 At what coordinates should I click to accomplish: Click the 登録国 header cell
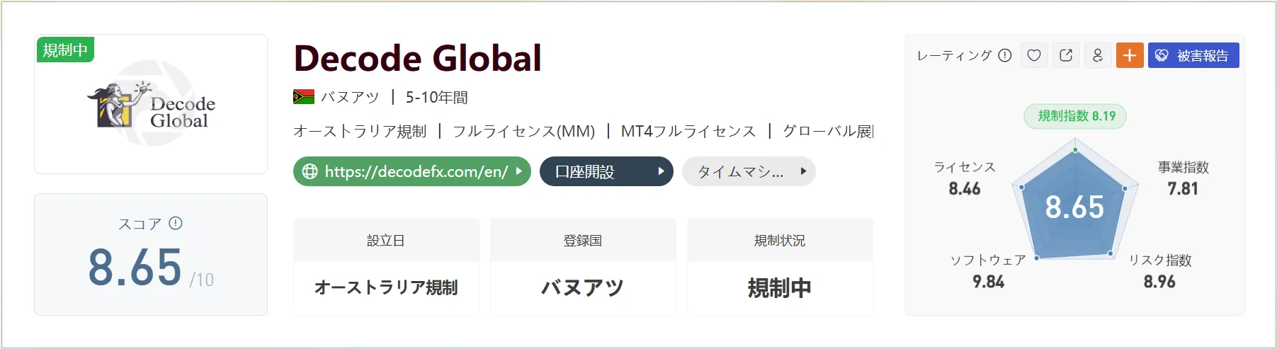click(x=583, y=241)
